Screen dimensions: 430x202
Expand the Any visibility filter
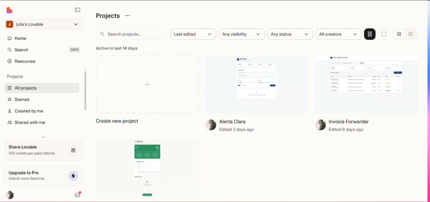tap(241, 34)
